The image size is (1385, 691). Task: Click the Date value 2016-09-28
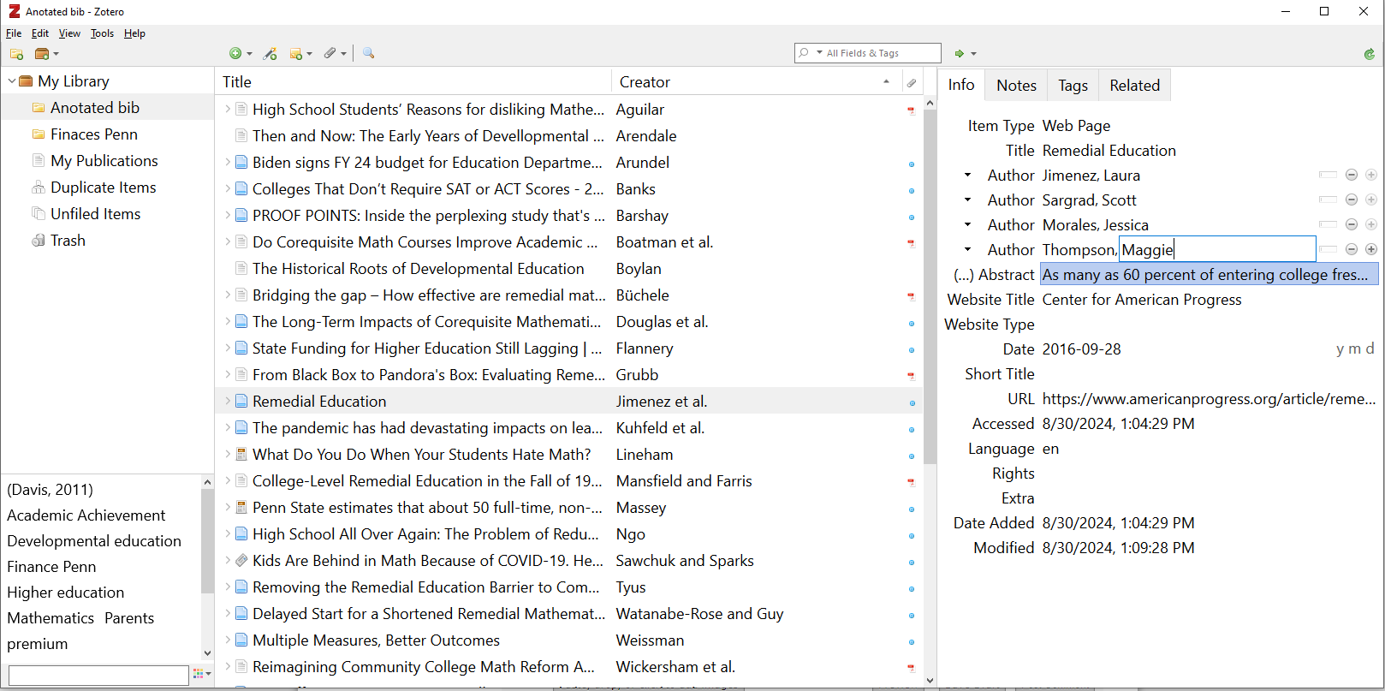coord(1081,349)
